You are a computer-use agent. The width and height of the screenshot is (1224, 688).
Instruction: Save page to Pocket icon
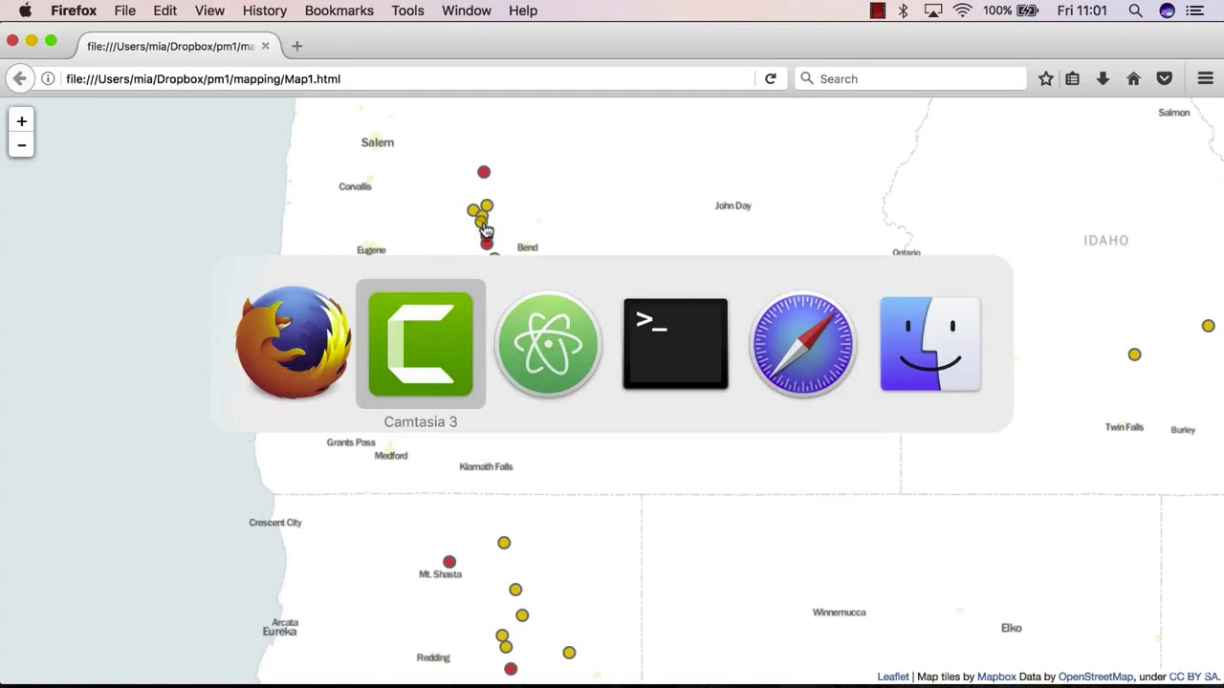pyautogui.click(x=1164, y=78)
